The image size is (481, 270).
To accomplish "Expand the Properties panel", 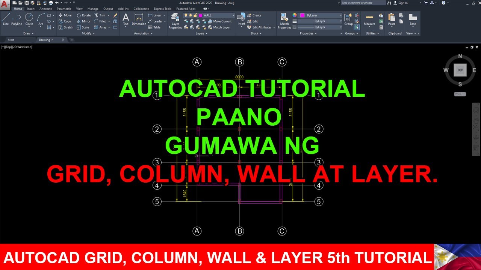I will (308, 33).
